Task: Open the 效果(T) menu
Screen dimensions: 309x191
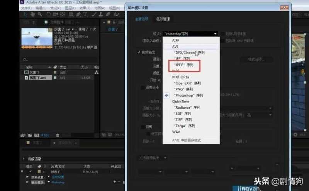Action: 85,8
